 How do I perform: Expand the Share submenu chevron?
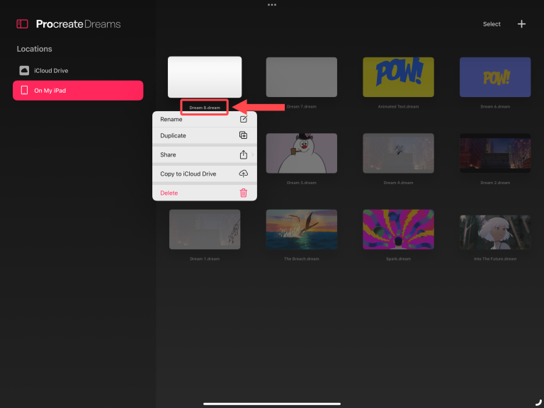pyautogui.click(x=253, y=154)
